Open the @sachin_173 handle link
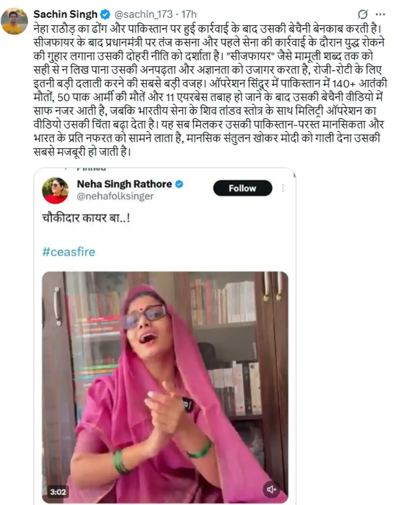Image resolution: width=394 pixels, height=505 pixels. pyautogui.click(x=143, y=14)
